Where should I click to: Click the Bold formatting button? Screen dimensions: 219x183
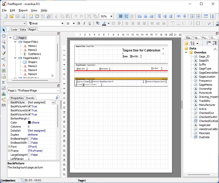pyautogui.click(x=79, y=23)
